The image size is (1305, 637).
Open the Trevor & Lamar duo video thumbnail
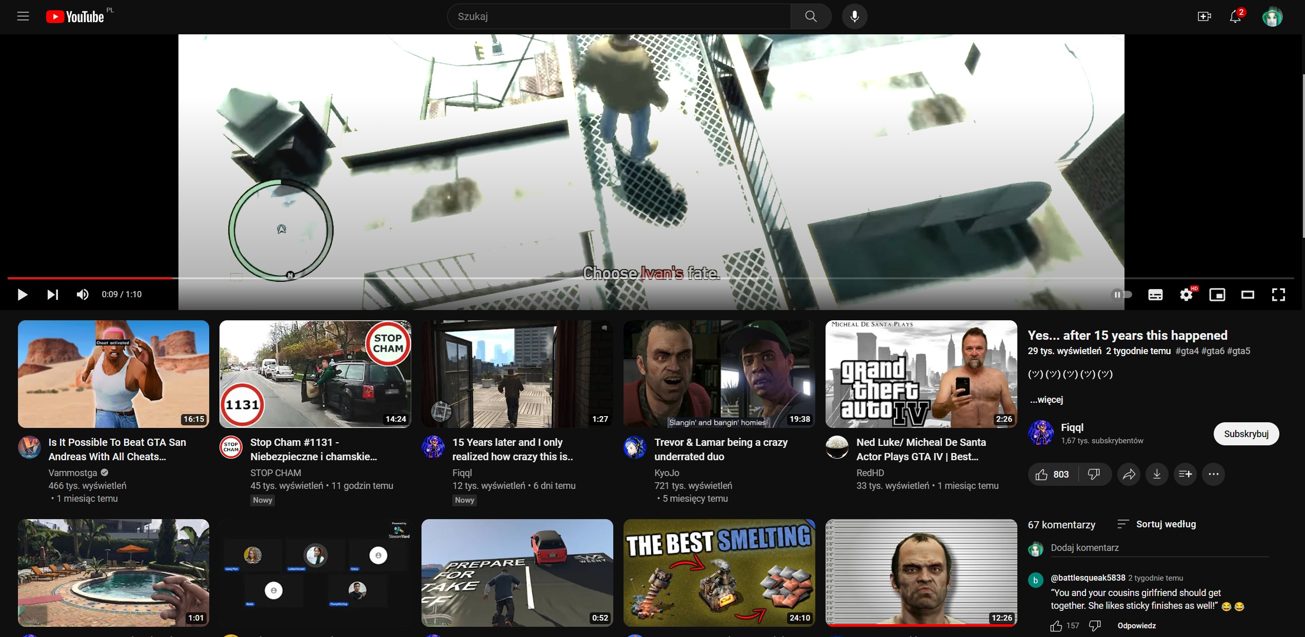click(718, 374)
